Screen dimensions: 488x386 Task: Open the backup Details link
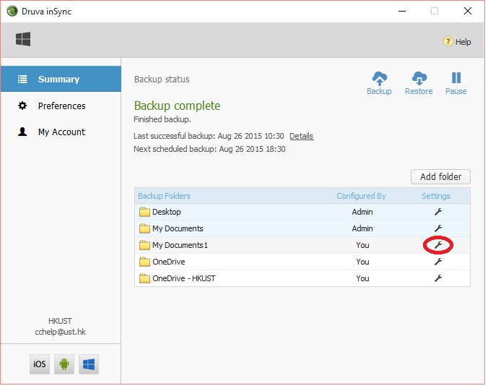pos(301,136)
